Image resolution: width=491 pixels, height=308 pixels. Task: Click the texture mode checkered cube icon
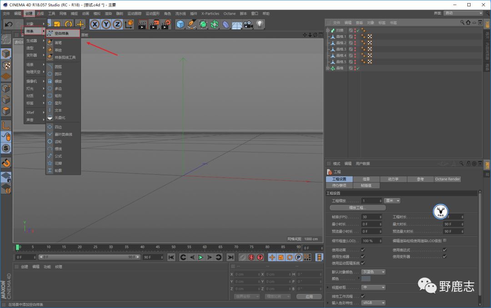[6, 65]
